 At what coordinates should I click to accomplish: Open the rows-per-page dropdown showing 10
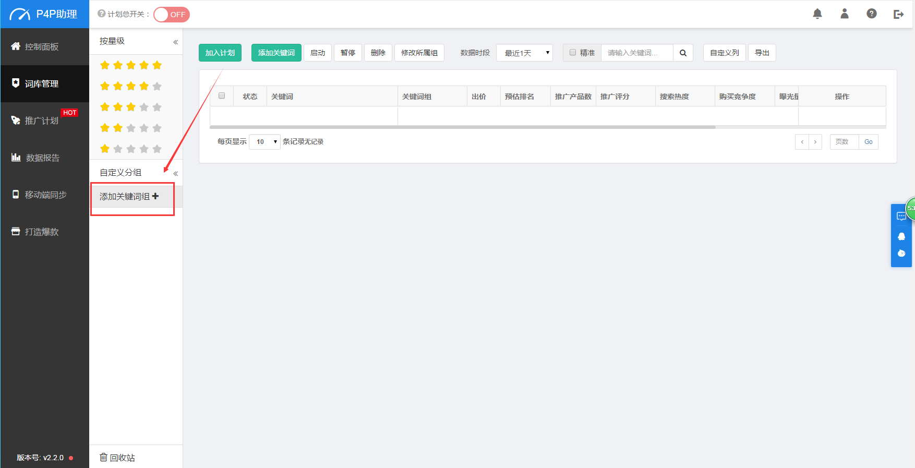[x=265, y=142]
